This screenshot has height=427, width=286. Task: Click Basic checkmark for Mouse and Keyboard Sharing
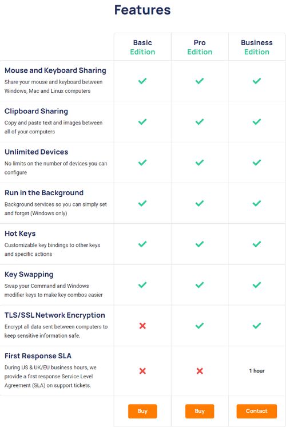[x=142, y=81]
